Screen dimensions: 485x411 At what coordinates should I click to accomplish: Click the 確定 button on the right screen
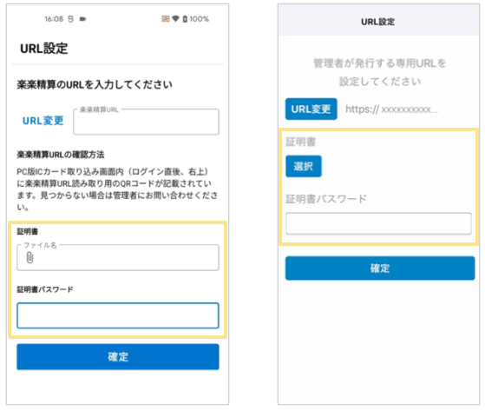(x=380, y=268)
